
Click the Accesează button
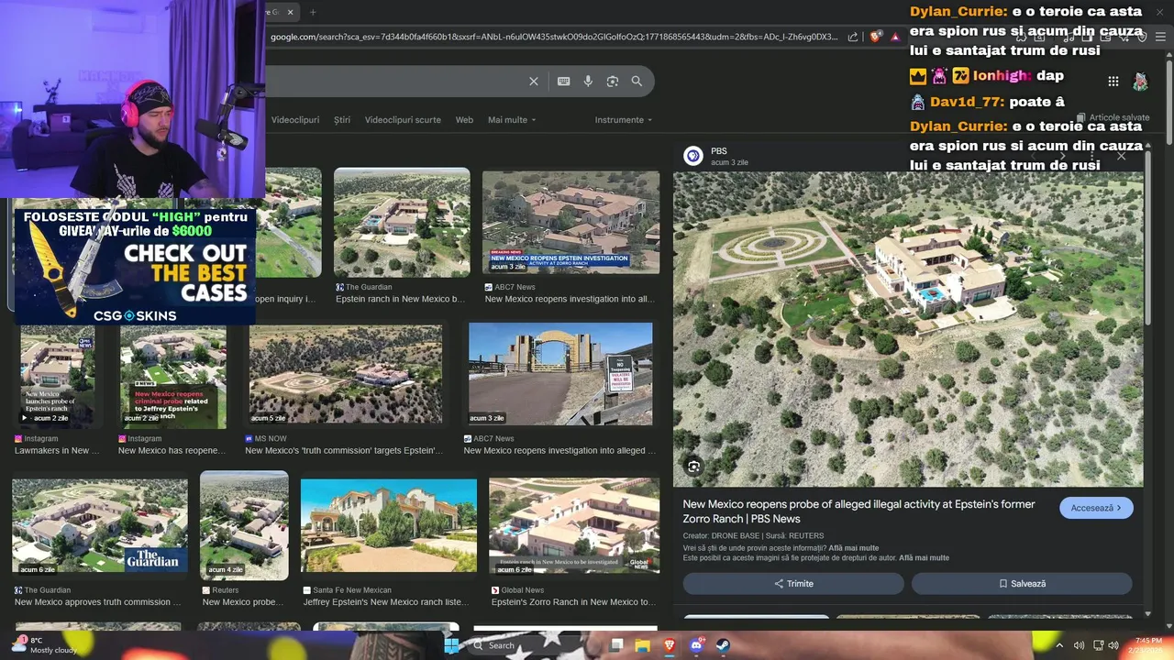pyautogui.click(x=1096, y=508)
